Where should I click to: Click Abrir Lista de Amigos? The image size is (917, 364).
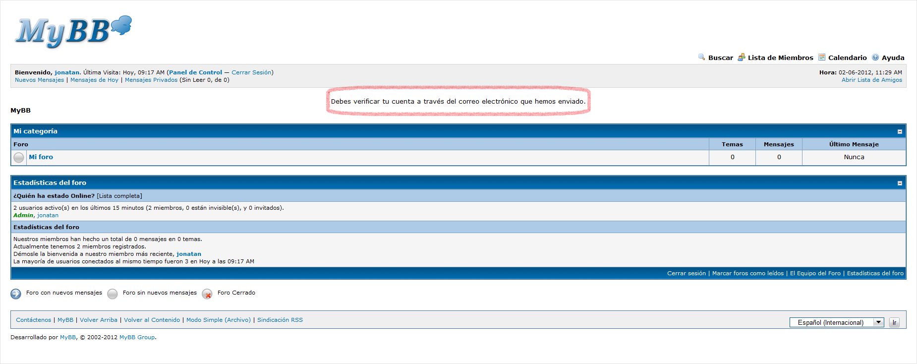871,80
